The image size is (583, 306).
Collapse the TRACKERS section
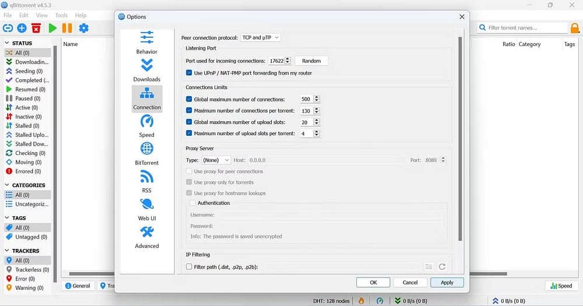point(6,251)
